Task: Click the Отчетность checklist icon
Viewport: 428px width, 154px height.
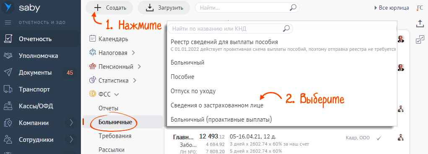Action: tap(8, 39)
